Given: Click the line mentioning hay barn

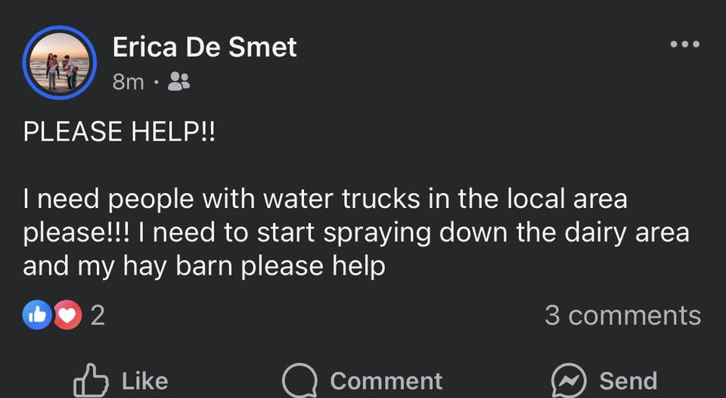Looking at the screenshot, I should [204, 267].
